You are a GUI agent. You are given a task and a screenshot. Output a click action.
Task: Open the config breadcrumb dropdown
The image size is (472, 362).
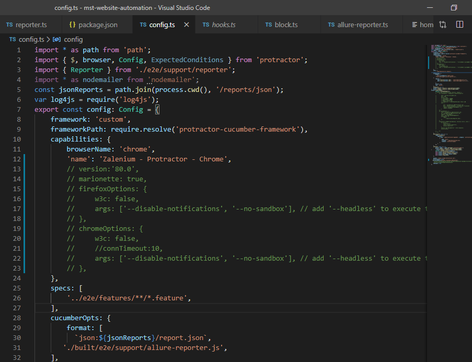coord(73,39)
